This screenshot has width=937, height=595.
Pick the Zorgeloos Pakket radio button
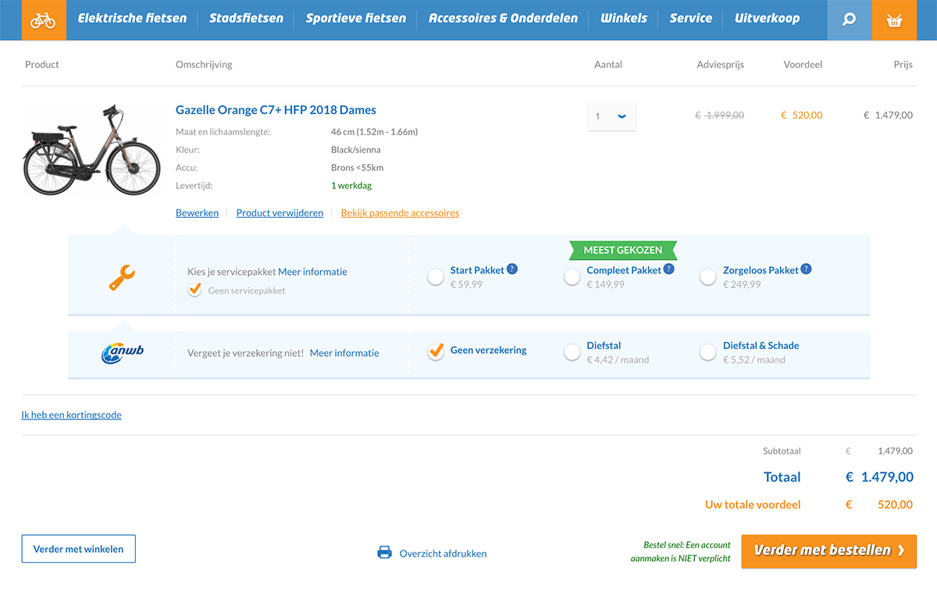[x=708, y=277]
